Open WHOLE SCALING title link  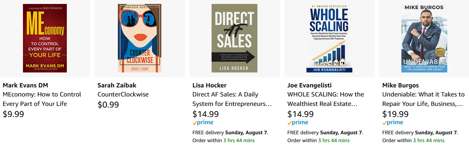(326, 99)
